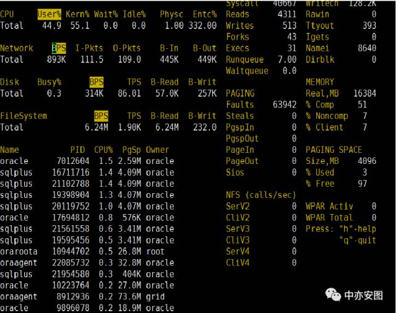
Task: Click the highlighted User% column header
Action: (49, 14)
